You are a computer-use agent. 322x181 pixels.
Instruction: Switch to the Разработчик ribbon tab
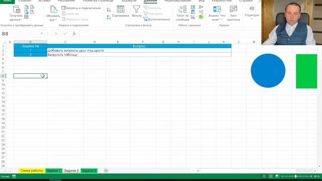coord(221,1)
